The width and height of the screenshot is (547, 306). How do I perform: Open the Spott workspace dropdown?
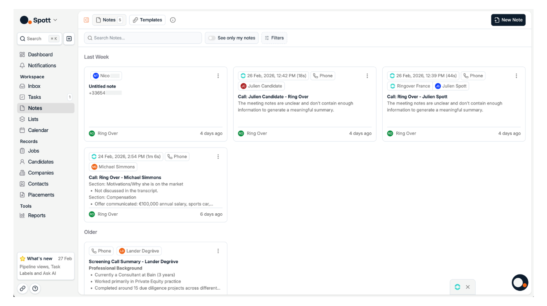[39, 20]
